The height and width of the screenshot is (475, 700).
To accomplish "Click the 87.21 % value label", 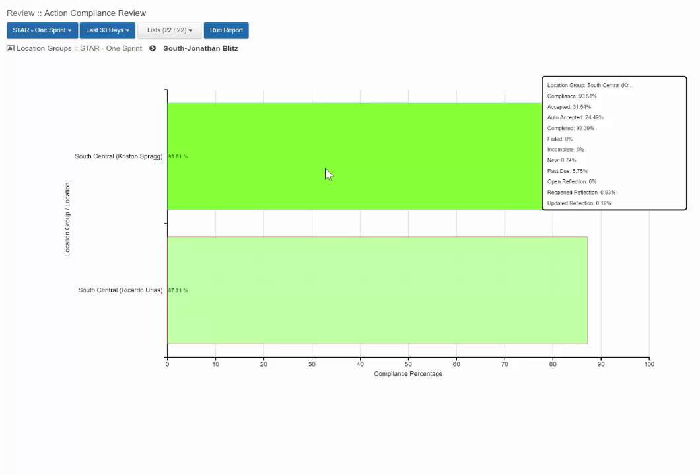I will [178, 291].
